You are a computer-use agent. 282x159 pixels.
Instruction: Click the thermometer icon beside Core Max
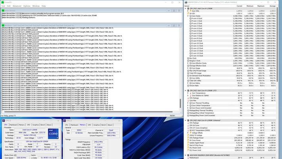[188, 101]
